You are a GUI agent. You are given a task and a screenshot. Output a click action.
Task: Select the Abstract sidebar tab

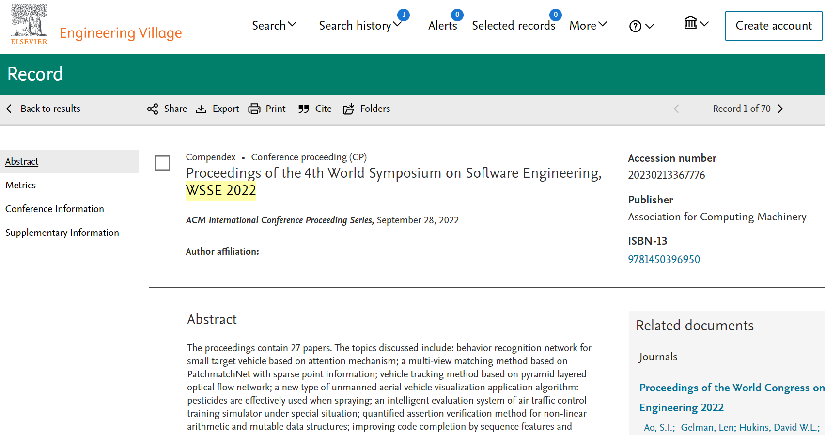point(69,161)
